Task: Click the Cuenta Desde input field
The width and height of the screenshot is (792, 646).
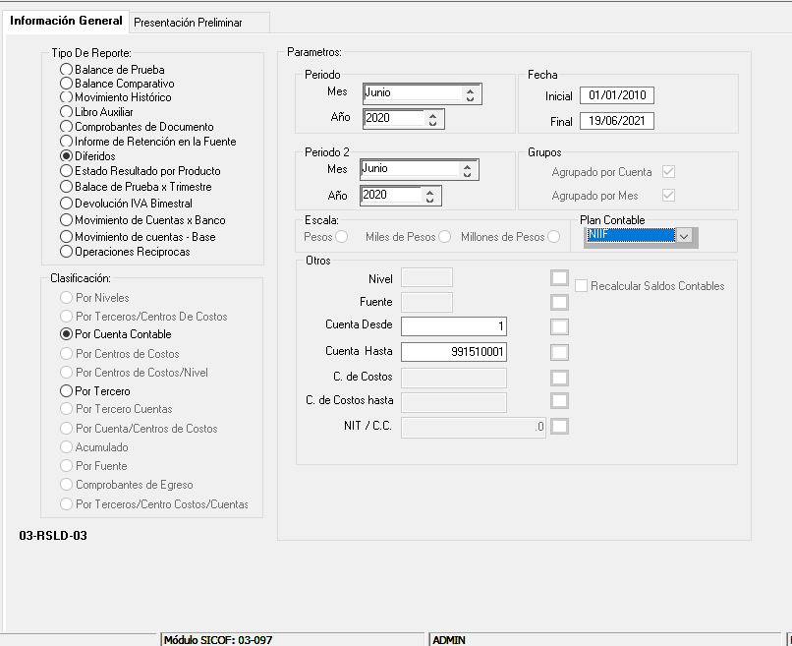Action: [454, 326]
